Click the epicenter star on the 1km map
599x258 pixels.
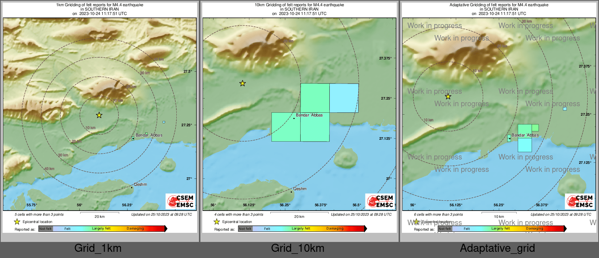click(x=99, y=115)
